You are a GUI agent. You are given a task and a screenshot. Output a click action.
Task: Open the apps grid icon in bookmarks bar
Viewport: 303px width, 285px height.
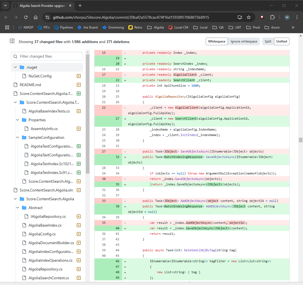point(7,27)
